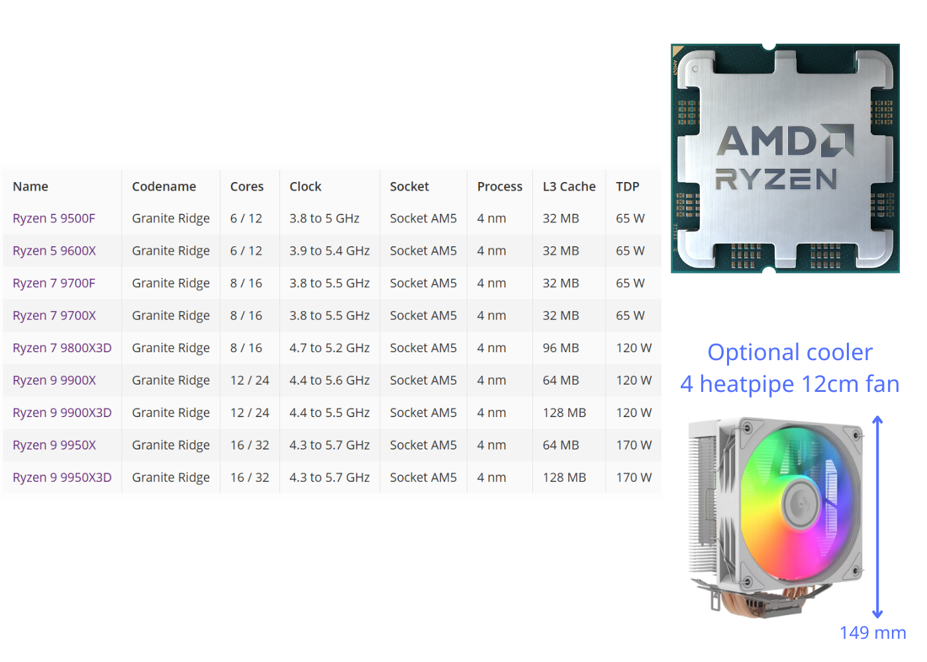Open the Ryzen 7 9800X3D product link
The height and width of the screenshot is (662, 927).
62,348
